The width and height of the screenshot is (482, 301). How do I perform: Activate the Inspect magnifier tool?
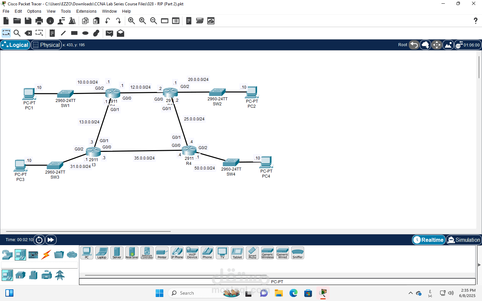[x=17, y=33]
